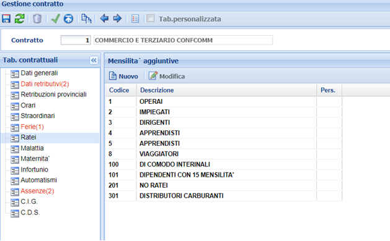Select APPRENDISTI row with code 5

pos(224,143)
